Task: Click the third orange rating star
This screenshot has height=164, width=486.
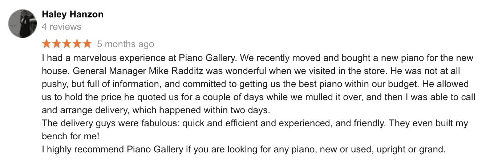Action: tap(67, 44)
